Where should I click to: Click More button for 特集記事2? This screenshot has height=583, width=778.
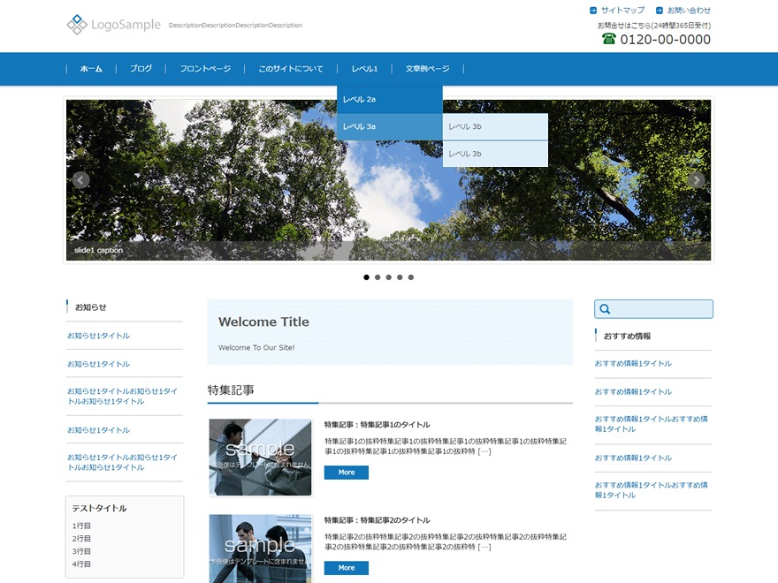pyautogui.click(x=347, y=568)
